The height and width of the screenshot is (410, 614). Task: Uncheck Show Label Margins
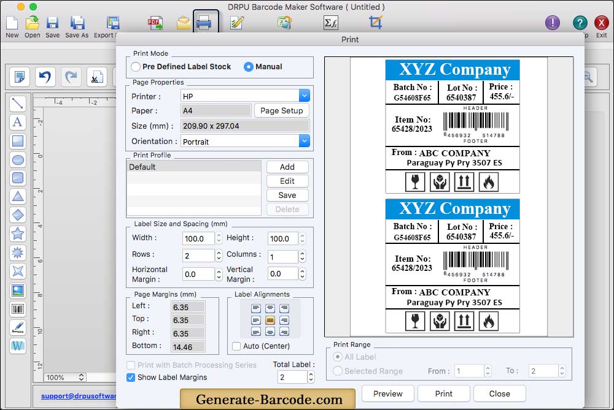131,378
